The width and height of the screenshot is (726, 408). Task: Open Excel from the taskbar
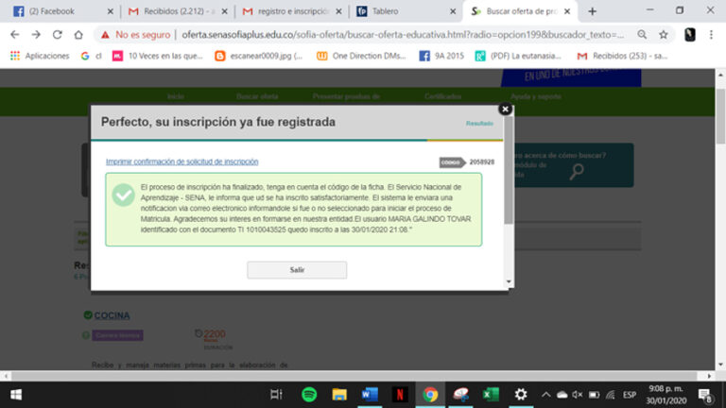491,394
